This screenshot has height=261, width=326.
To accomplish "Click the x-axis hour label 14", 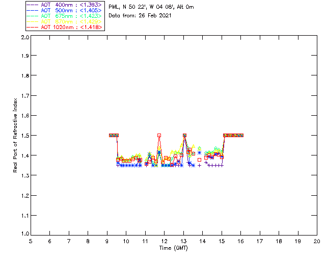I will coord(203,241).
